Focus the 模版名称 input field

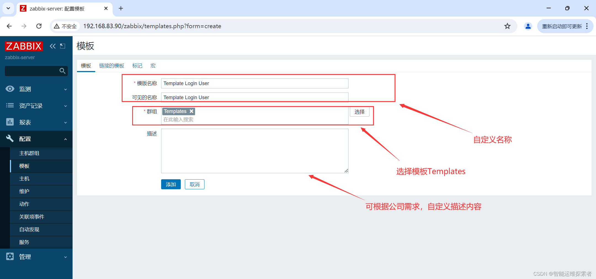[x=255, y=83]
